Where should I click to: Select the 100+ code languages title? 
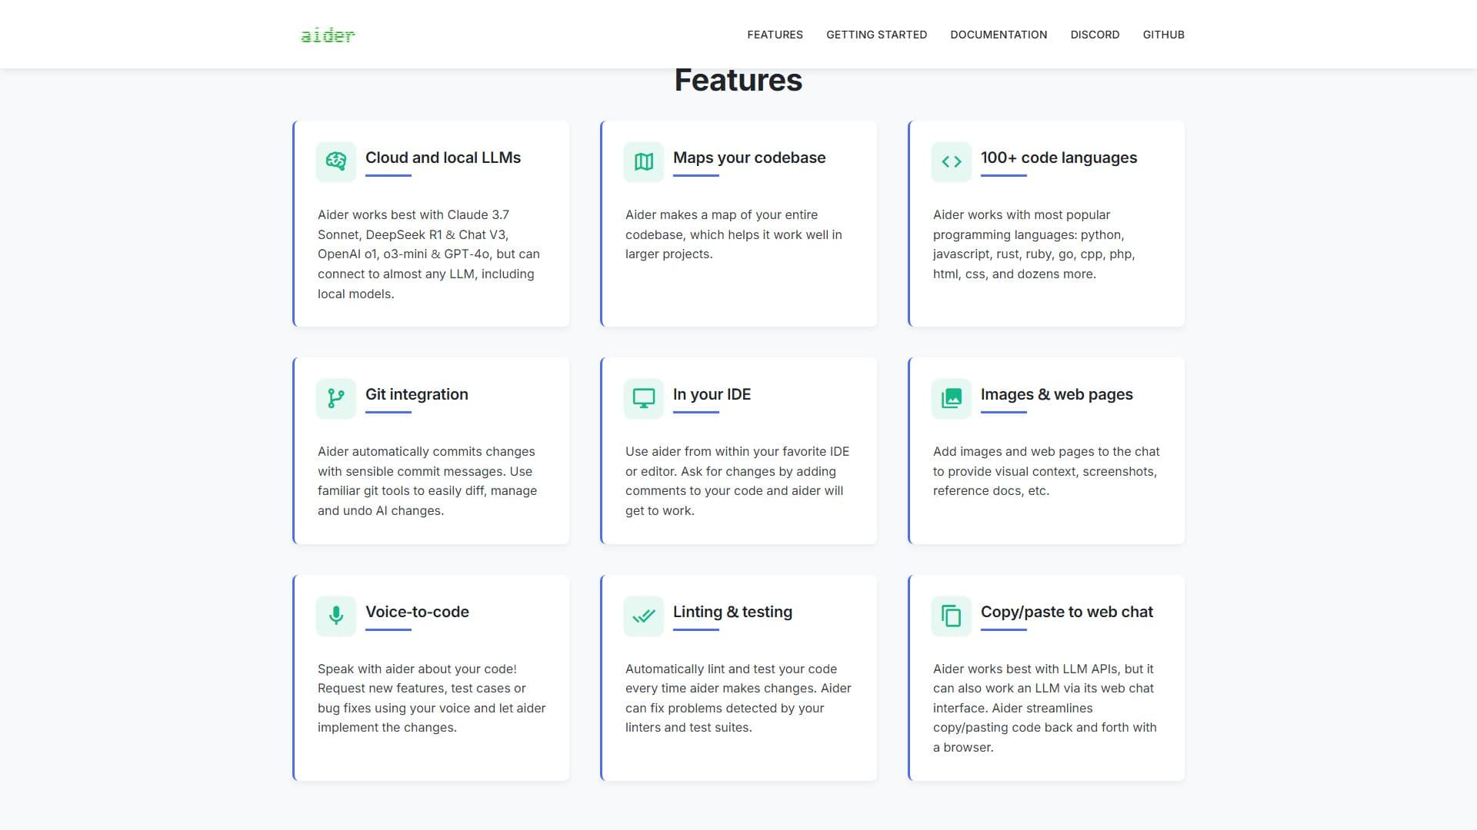click(x=1059, y=158)
